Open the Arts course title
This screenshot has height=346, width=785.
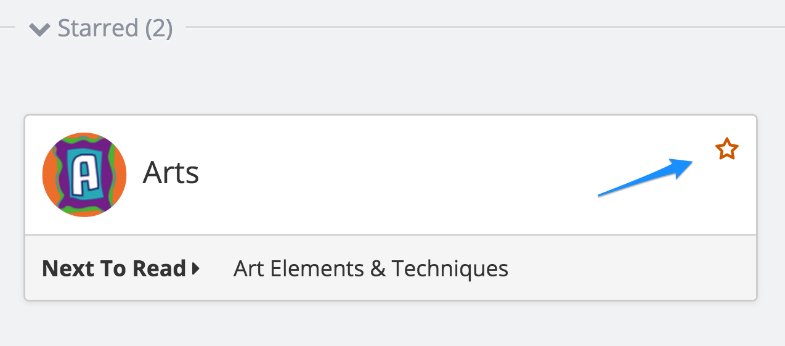tap(171, 173)
